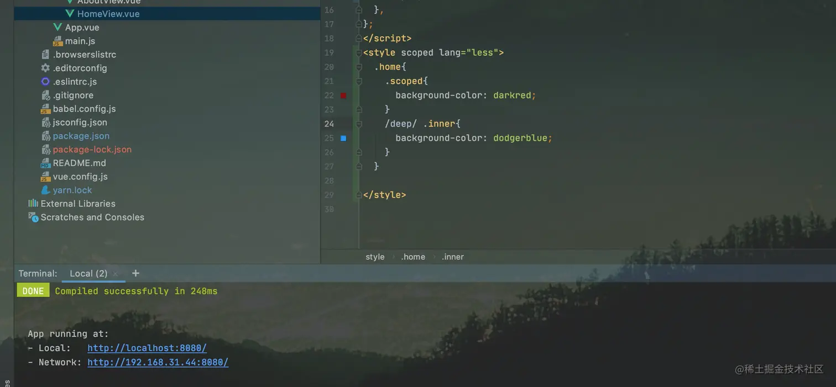The height and width of the screenshot is (387, 836).
Task: Collapse /deep/ .inner fold on line 24
Action: point(359,124)
